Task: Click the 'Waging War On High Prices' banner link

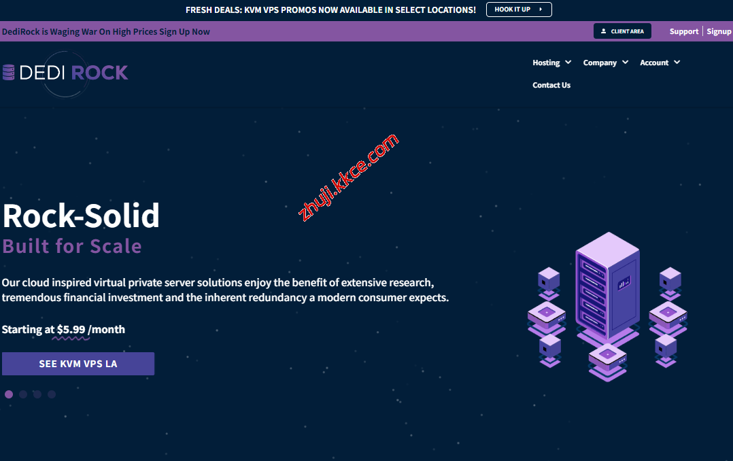Action: pyautogui.click(x=106, y=31)
